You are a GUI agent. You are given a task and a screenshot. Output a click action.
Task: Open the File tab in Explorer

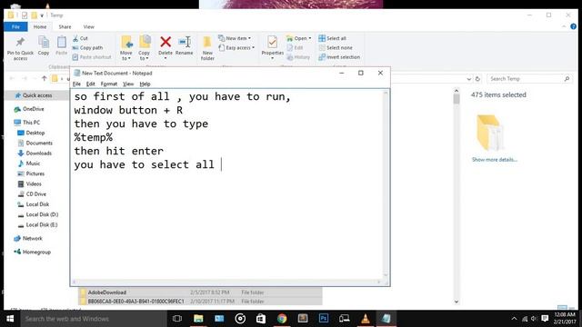(x=15, y=26)
